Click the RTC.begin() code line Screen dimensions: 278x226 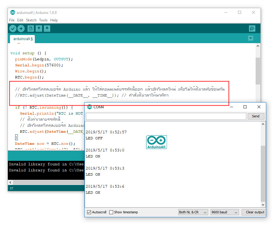[x=29, y=77]
